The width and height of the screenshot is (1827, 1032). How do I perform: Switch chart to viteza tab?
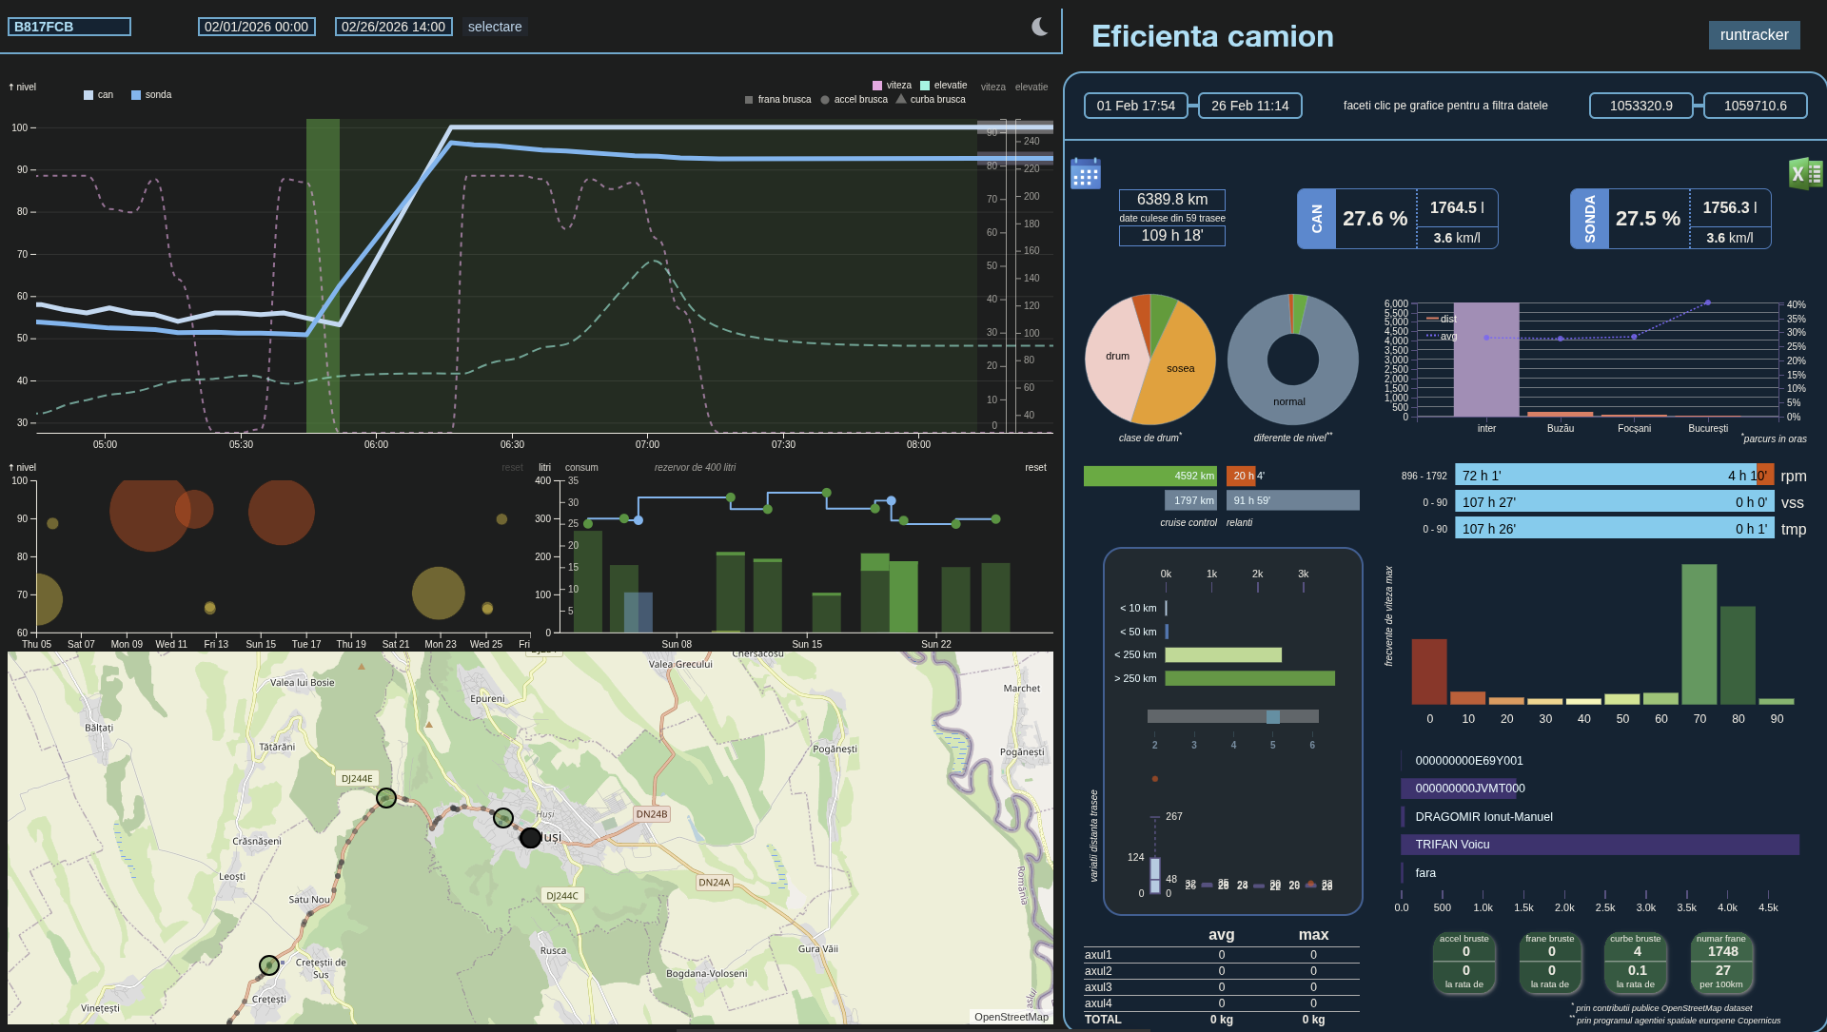click(x=992, y=87)
